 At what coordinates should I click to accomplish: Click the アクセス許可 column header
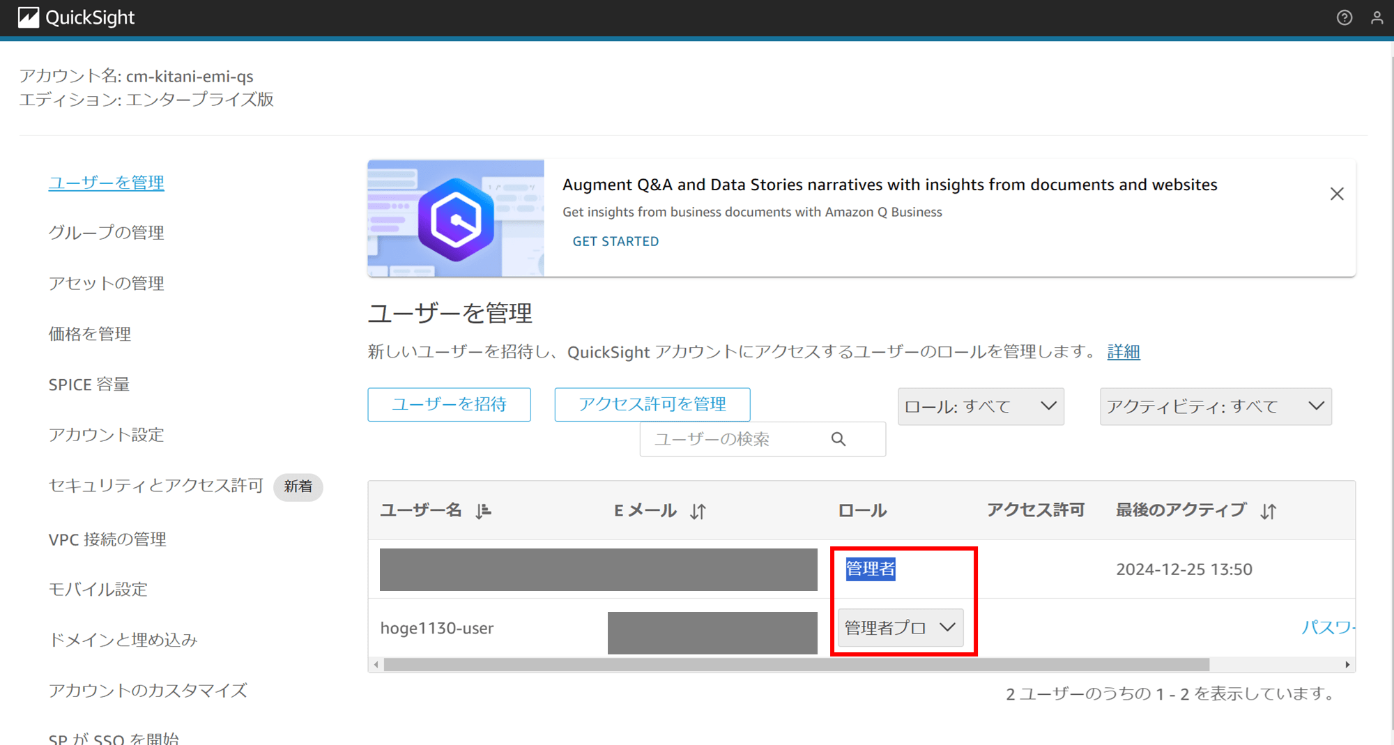click(x=1036, y=511)
